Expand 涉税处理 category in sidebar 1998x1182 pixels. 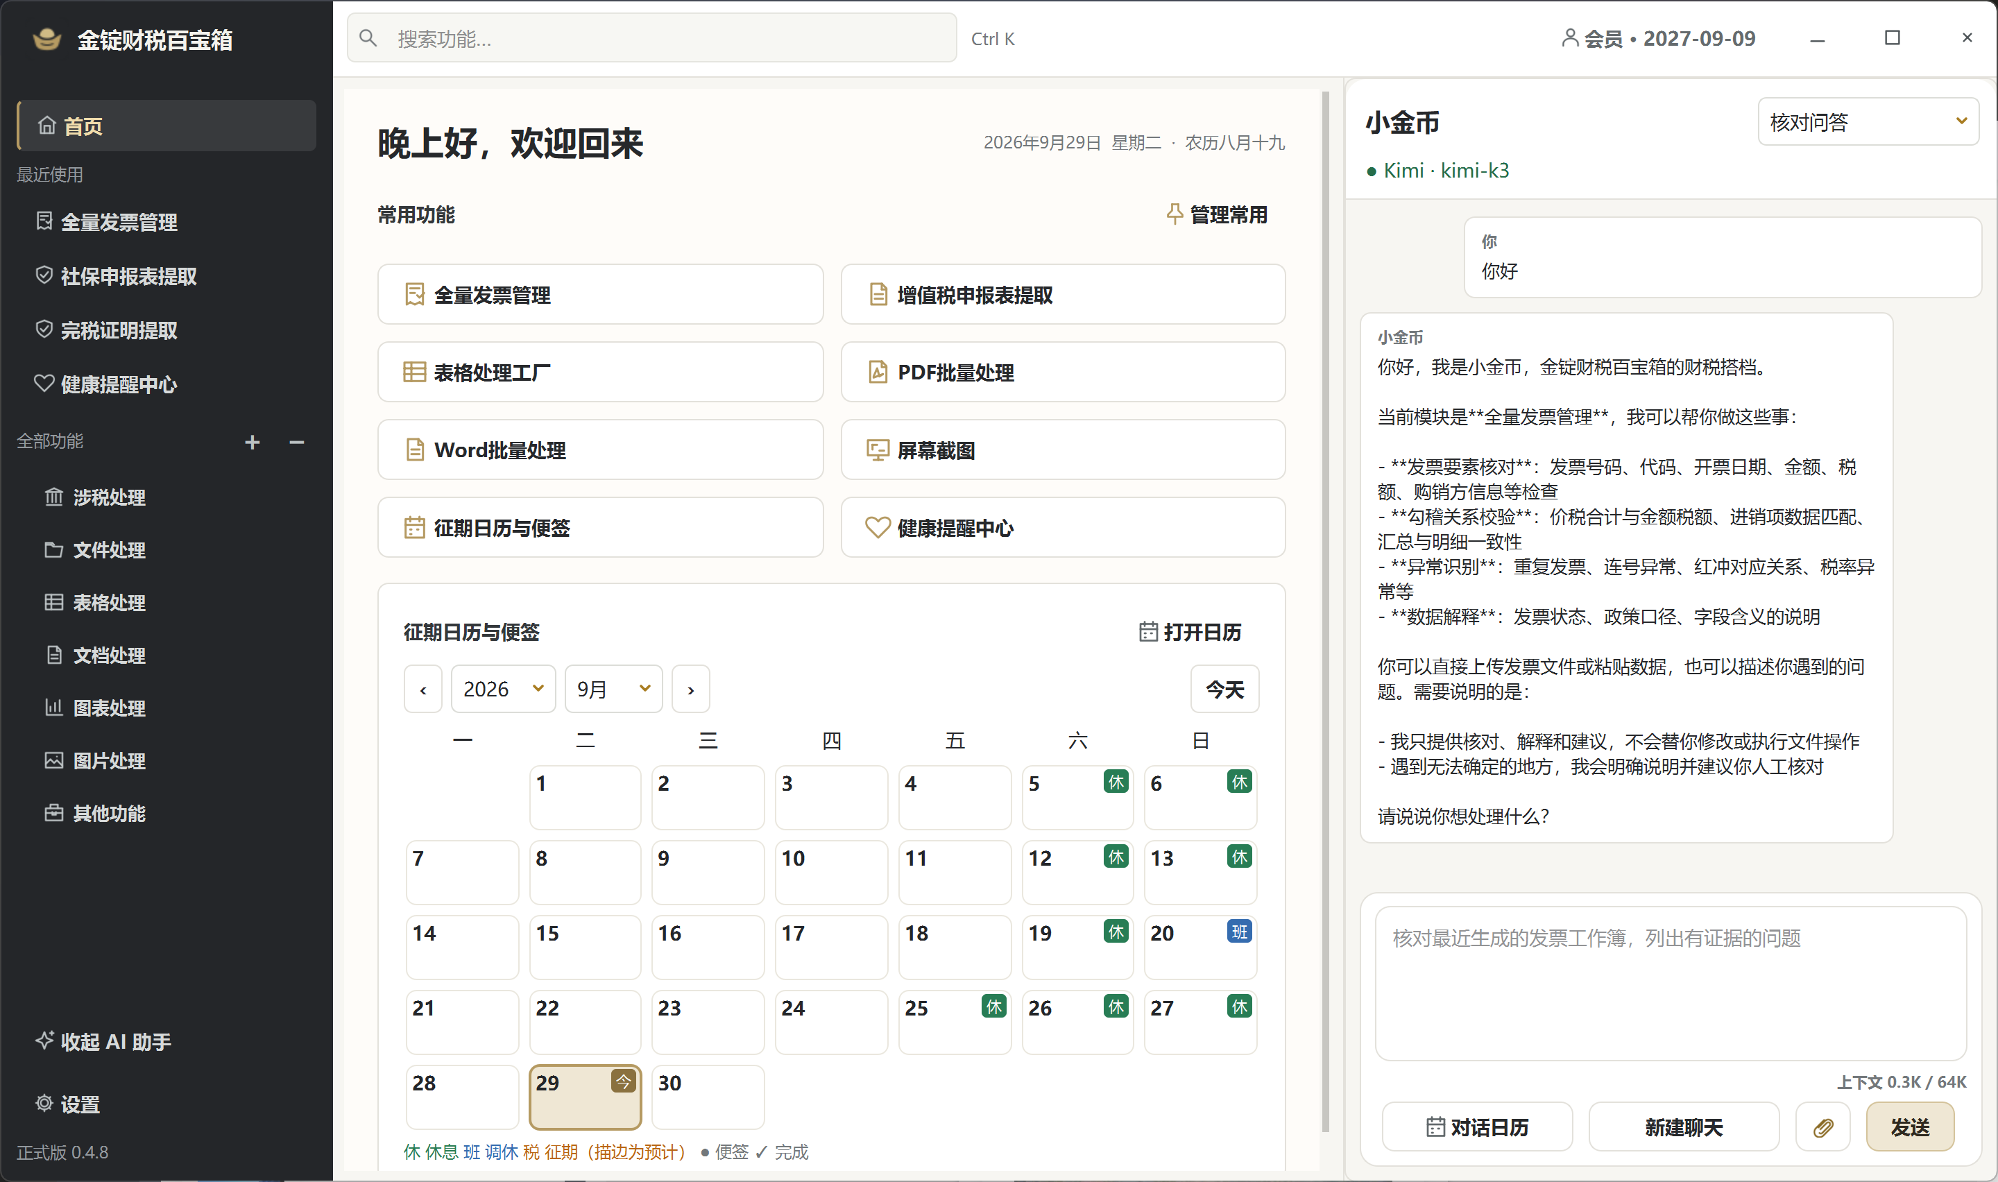pyautogui.click(x=166, y=497)
